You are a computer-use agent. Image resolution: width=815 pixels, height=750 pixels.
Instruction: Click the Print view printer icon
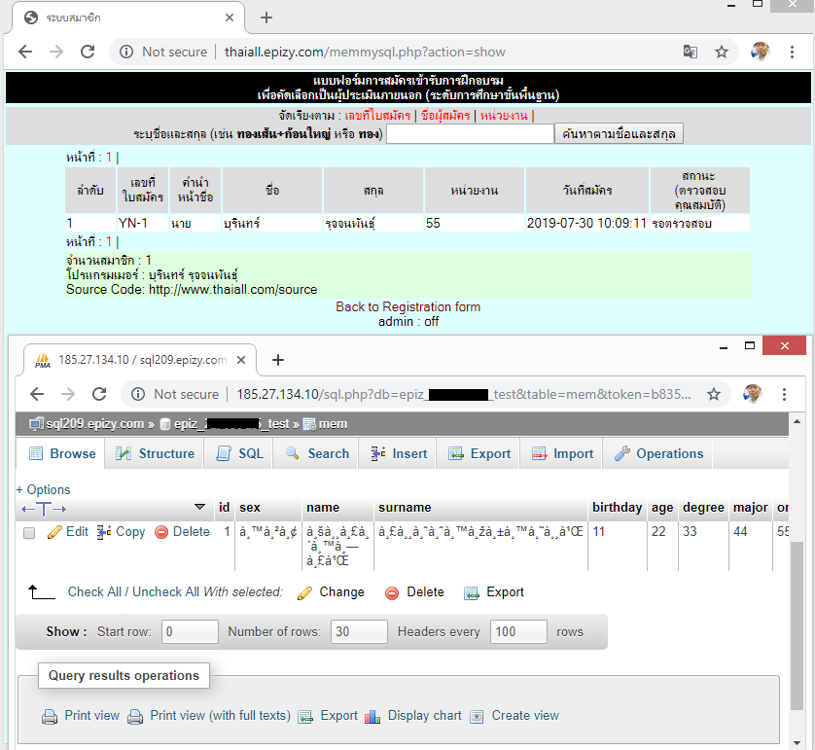pos(50,717)
